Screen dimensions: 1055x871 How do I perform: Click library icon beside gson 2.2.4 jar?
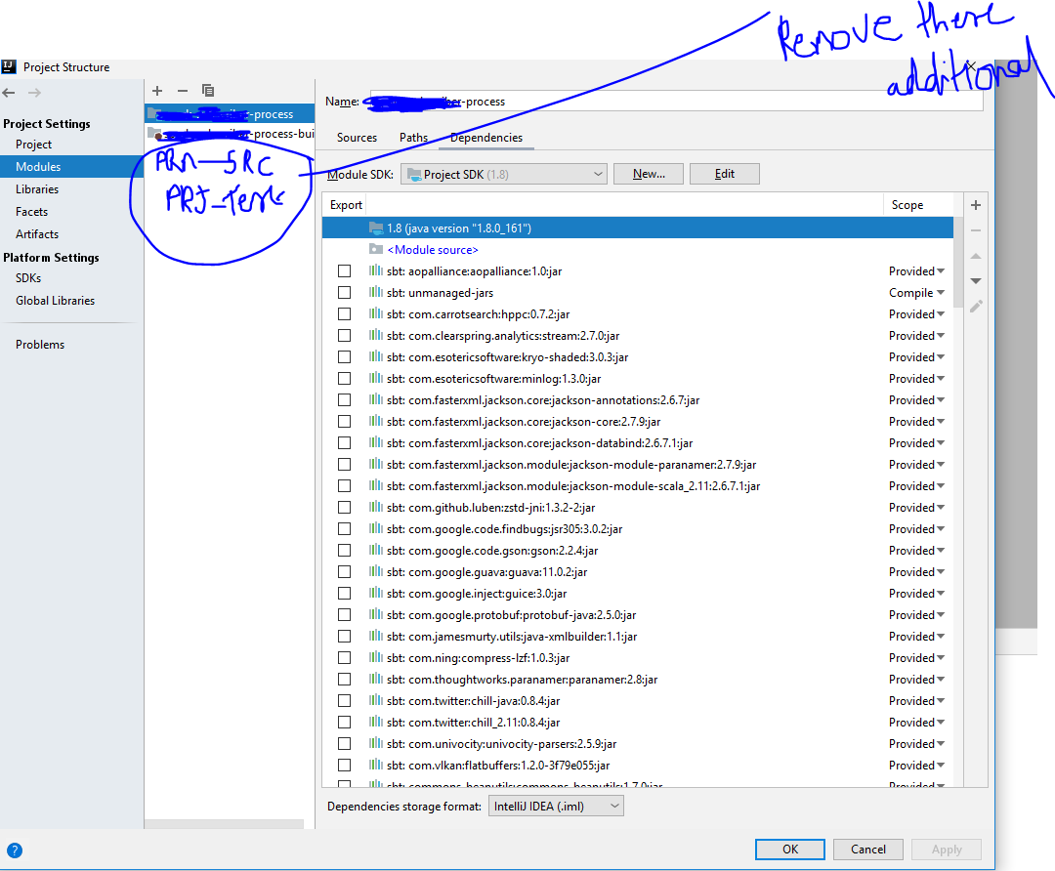pyautogui.click(x=375, y=550)
